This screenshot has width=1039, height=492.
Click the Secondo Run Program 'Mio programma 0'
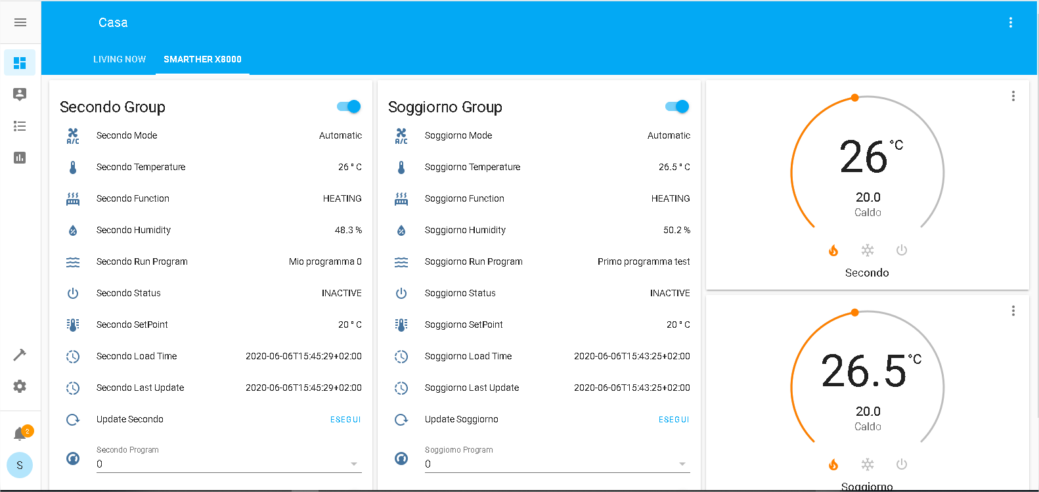(325, 262)
